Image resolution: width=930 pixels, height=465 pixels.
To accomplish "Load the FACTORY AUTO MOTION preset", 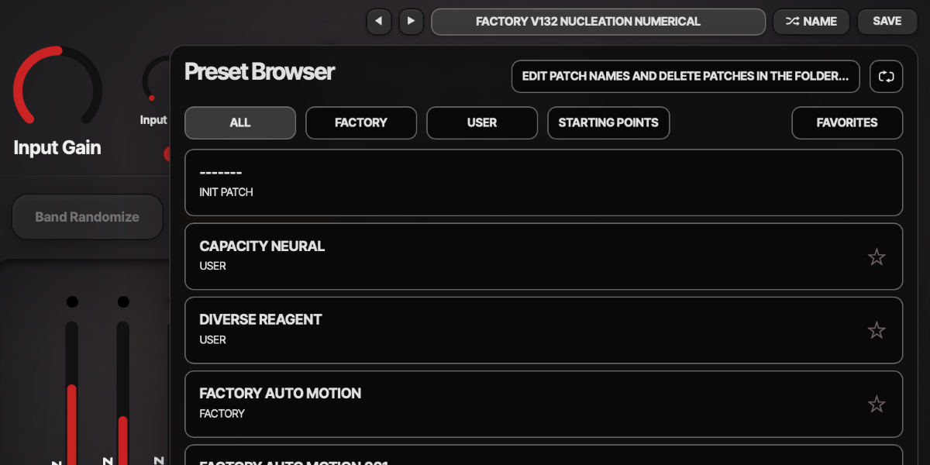I will click(544, 404).
